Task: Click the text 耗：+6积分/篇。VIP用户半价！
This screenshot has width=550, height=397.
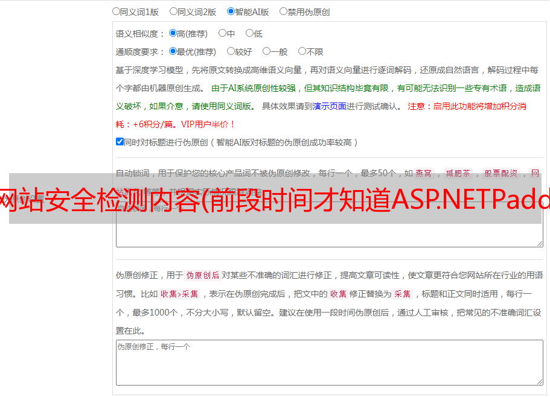Action: pyautogui.click(x=175, y=124)
